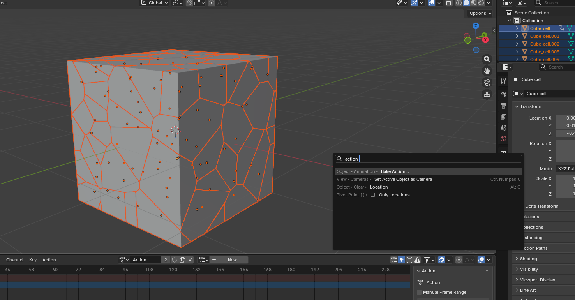Open the Key menu in the action editor
Screen dimensions: 575x300
tap(33, 260)
